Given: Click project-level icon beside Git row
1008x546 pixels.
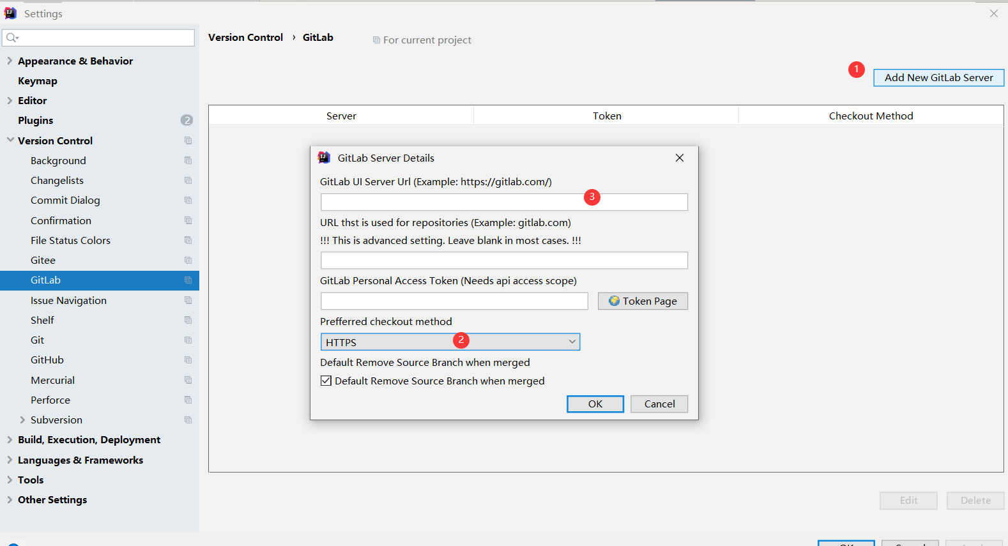Looking at the screenshot, I should 188,340.
